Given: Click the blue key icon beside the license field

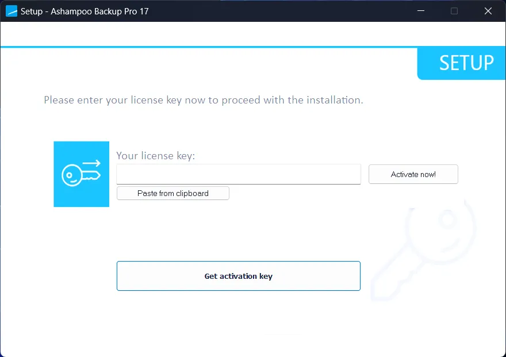Looking at the screenshot, I should click(80, 174).
